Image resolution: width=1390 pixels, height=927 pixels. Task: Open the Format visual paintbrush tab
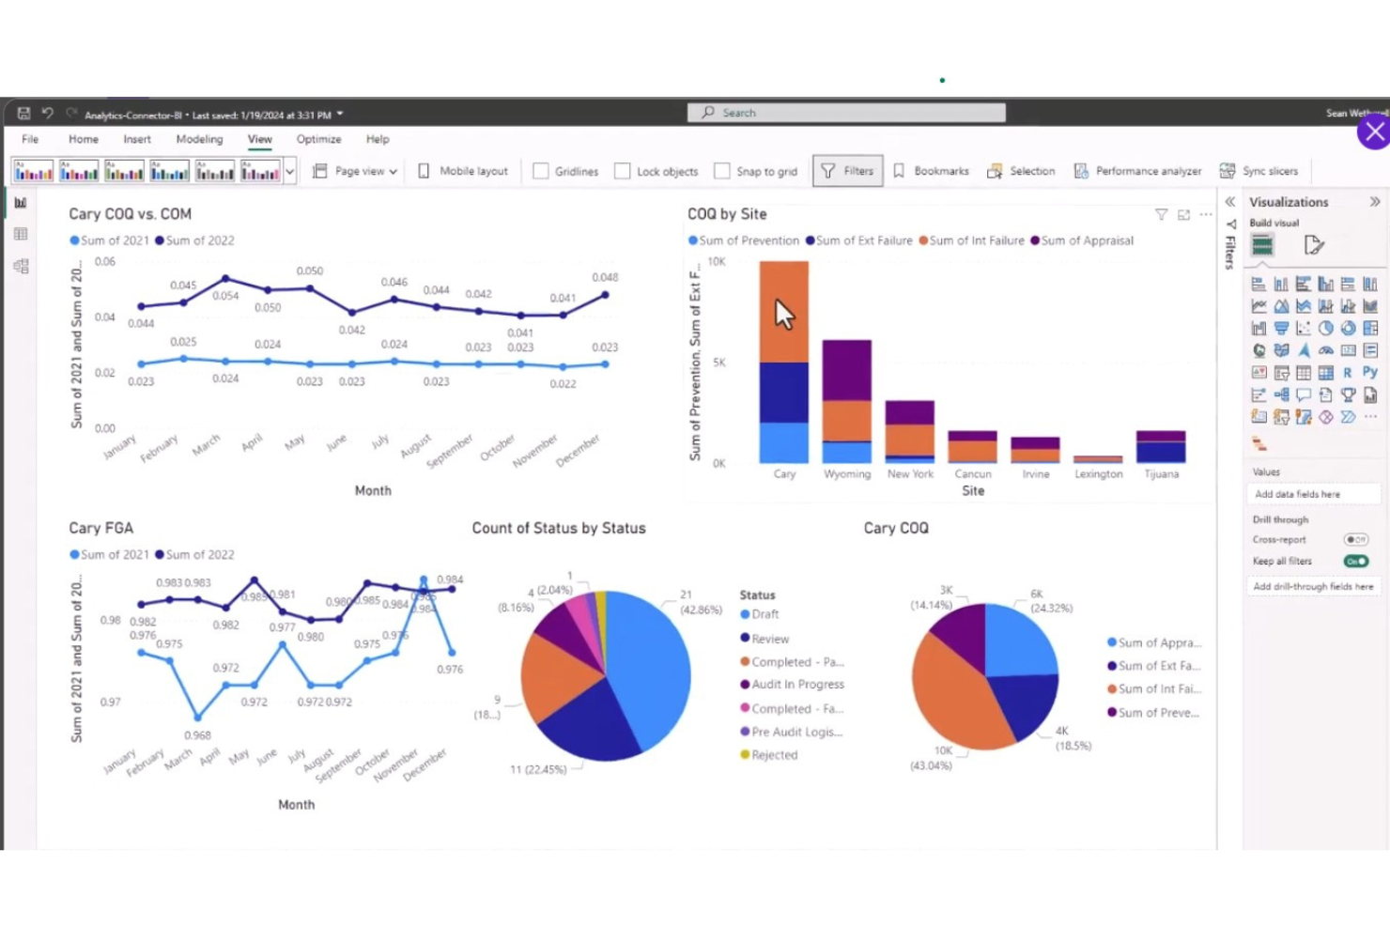pos(1314,246)
